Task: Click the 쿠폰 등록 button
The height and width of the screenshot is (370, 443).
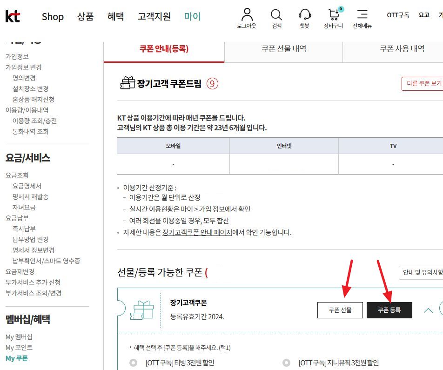Action: pyautogui.click(x=389, y=310)
